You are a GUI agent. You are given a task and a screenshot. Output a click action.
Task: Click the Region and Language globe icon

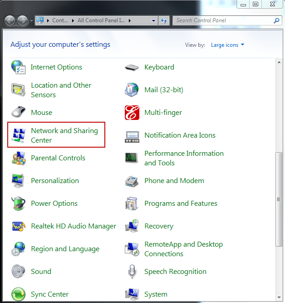(x=18, y=249)
